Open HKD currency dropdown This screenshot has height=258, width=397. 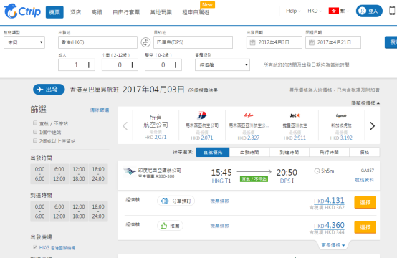tap(315, 11)
